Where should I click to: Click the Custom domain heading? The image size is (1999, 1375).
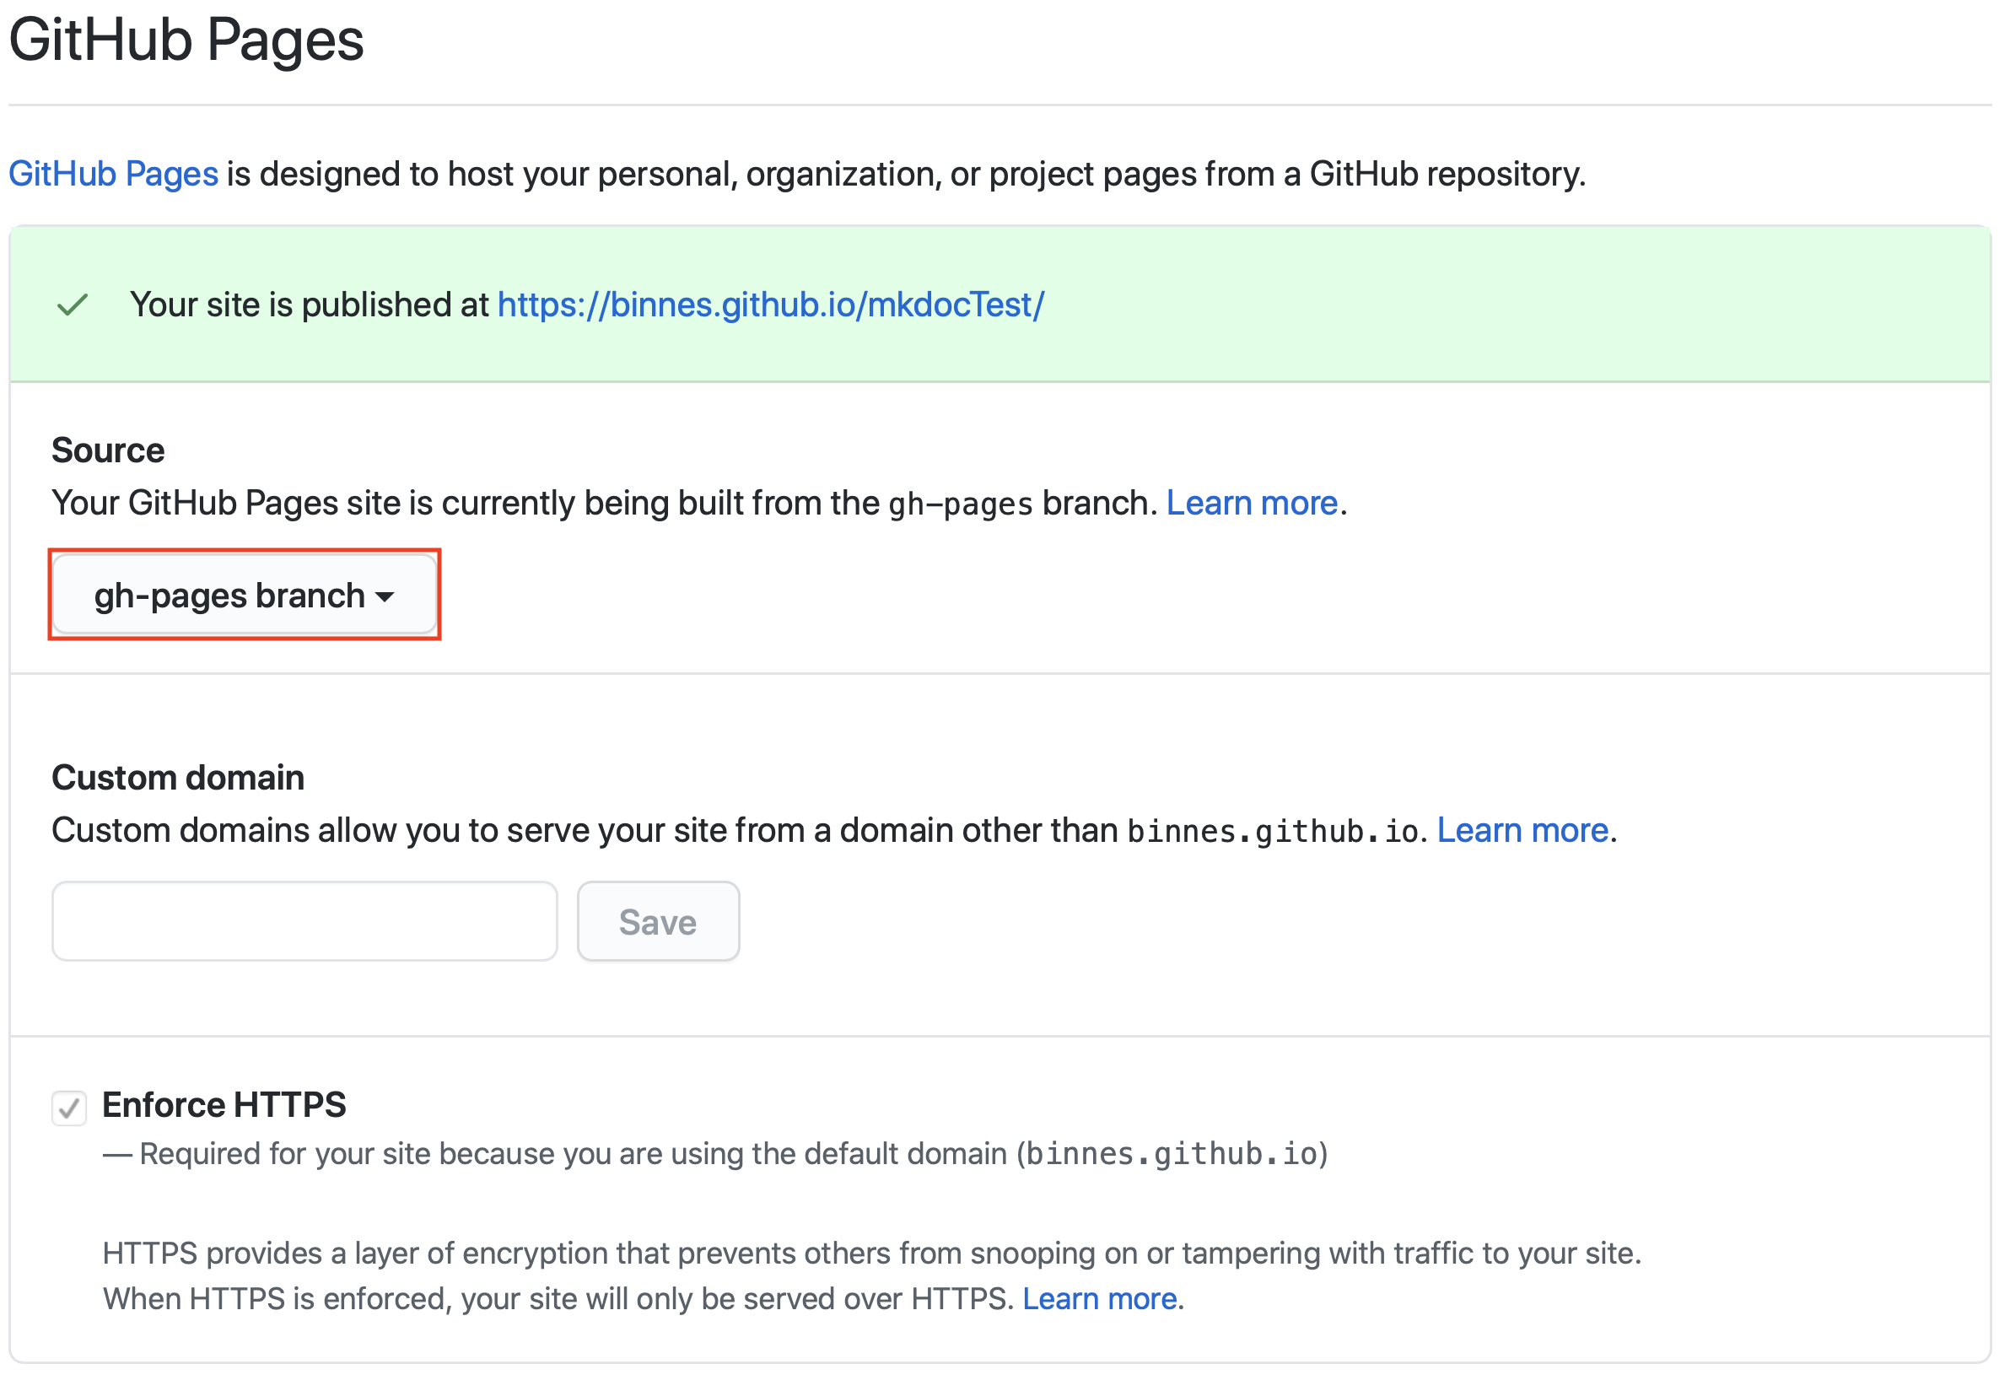[178, 778]
